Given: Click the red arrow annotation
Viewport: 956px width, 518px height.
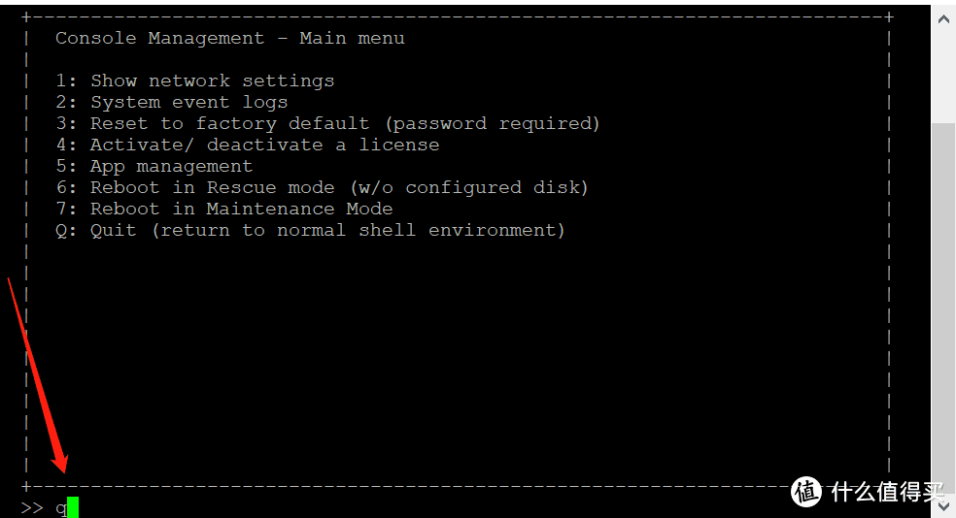Looking at the screenshot, I should pos(38,378).
